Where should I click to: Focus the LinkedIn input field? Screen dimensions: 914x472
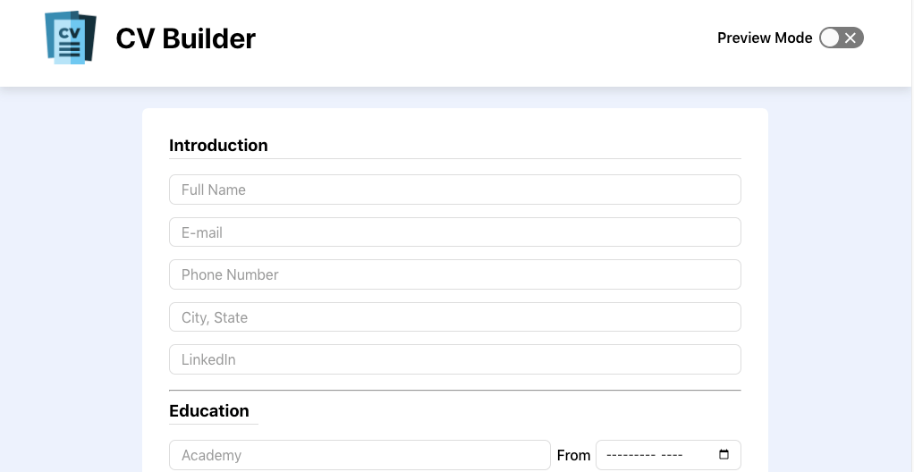(x=454, y=359)
